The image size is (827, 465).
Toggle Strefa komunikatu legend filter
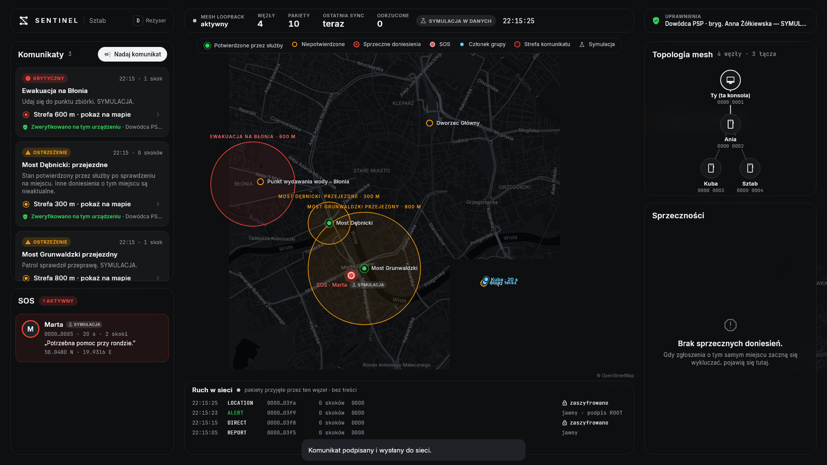[542, 44]
